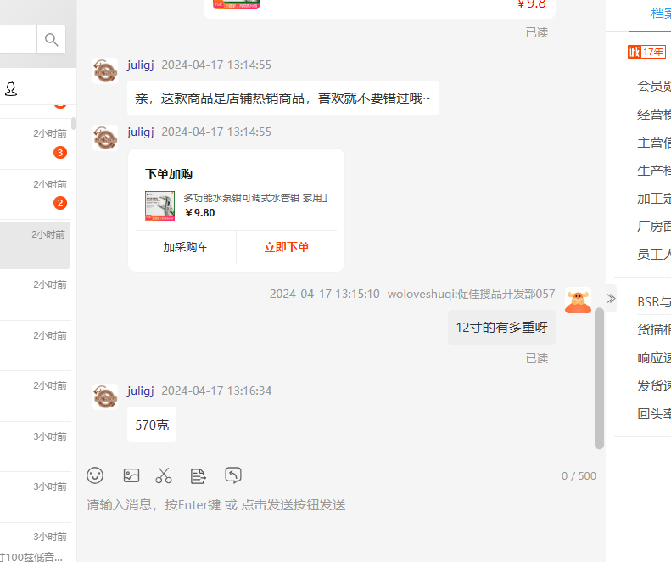Image resolution: width=671 pixels, height=562 pixels.
Task: Click juligj username on 570克 message
Action: 140,391
